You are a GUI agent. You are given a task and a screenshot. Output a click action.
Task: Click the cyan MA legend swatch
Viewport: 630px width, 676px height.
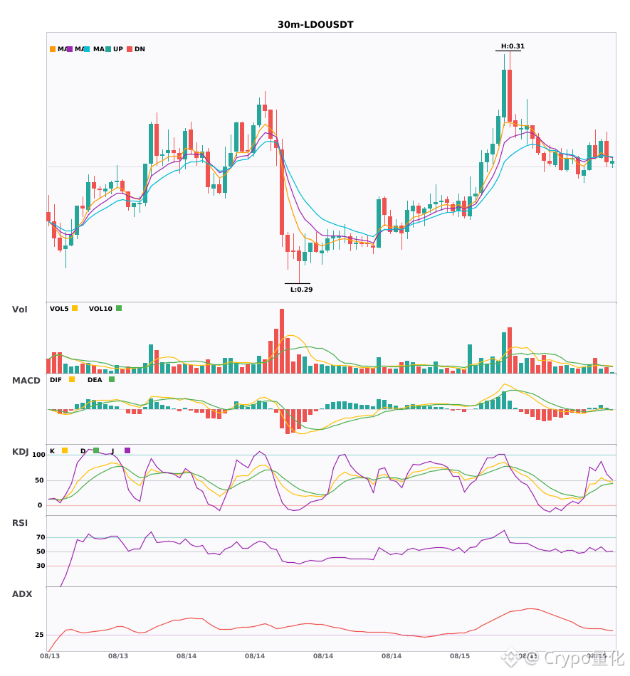[x=87, y=49]
